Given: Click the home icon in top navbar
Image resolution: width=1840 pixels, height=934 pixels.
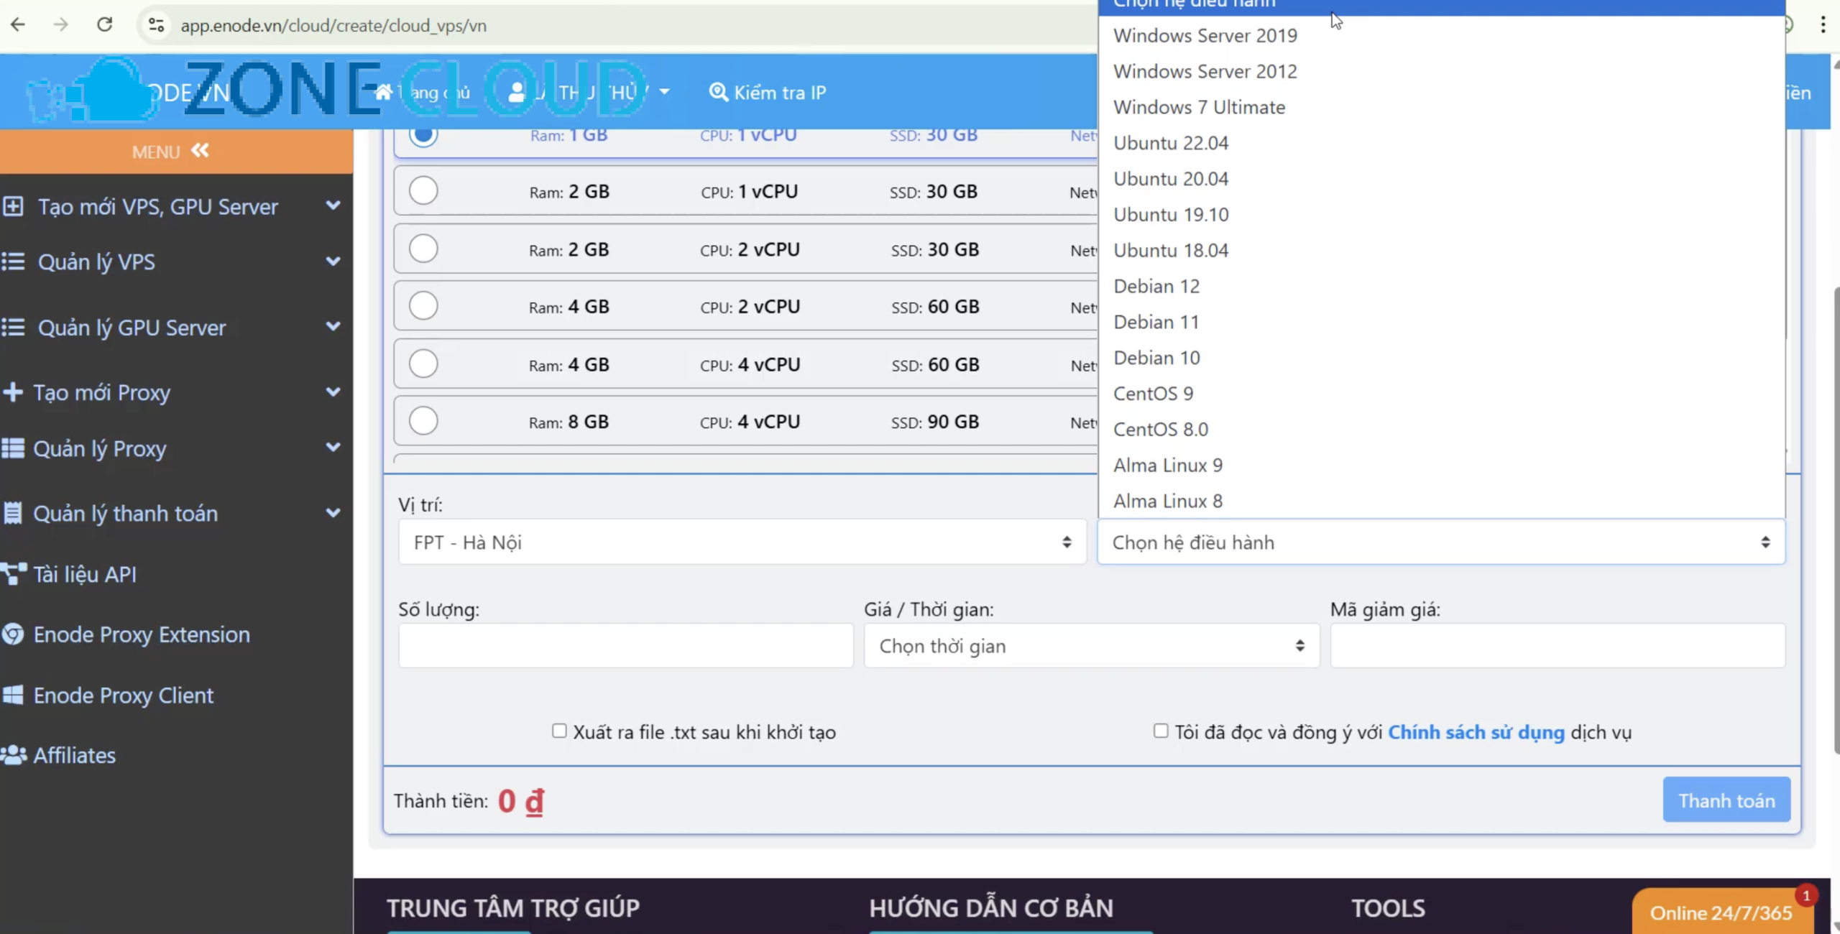Looking at the screenshot, I should click(x=384, y=92).
